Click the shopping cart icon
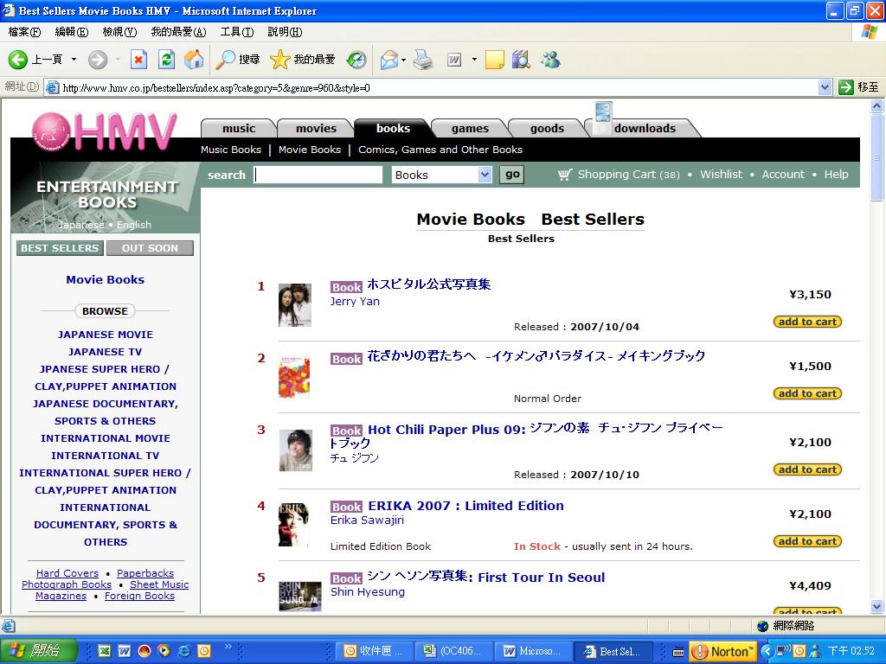886x664 pixels. (x=565, y=175)
